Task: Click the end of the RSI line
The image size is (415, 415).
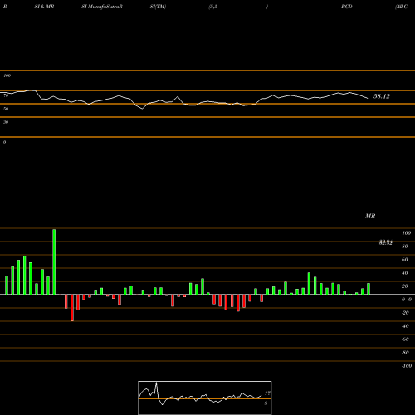Action: pyautogui.click(x=368, y=98)
